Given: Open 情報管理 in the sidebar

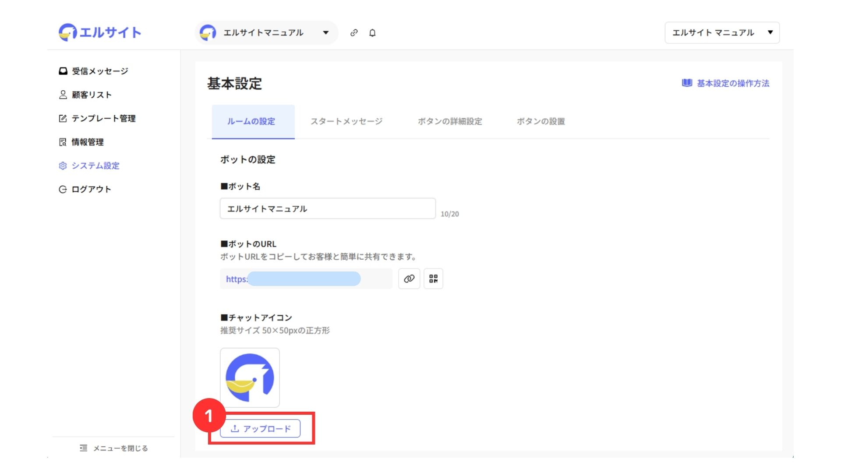Looking at the screenshot, I should pos(87,142).
